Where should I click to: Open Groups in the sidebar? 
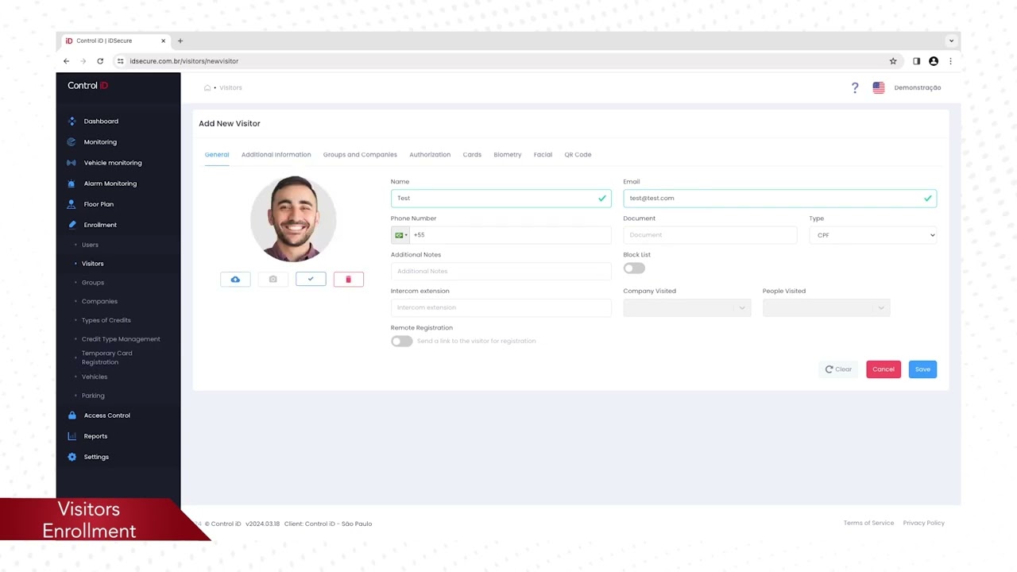pos(93,283)
